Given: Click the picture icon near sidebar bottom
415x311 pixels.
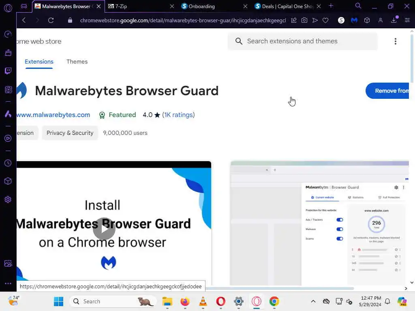Looking at the screenshot, I should 8,263.
